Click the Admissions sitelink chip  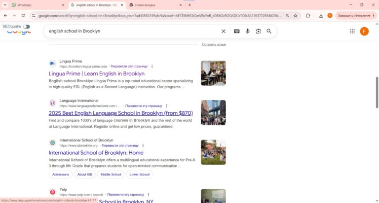click(x=61, y=174)
